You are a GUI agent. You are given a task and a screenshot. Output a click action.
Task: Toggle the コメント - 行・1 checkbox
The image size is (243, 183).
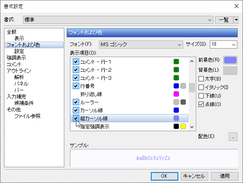pyautogui.click(x=76, y=62)
